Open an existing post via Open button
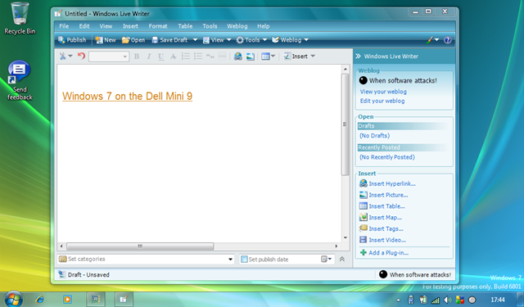 click(133, 40)
